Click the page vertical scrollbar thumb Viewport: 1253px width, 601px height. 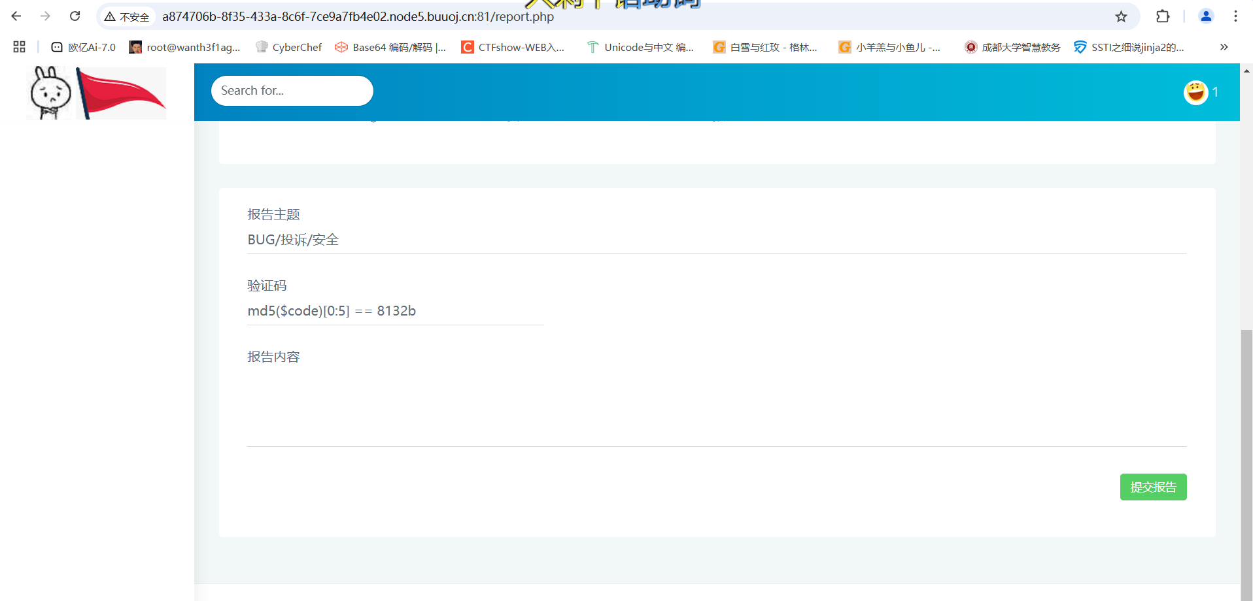[x=1246, y=457]
